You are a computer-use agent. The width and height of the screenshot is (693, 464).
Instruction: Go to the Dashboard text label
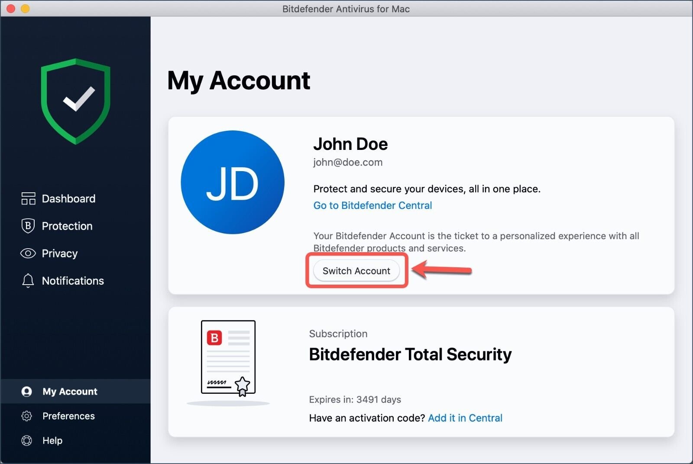pyautogui.click(x=68, y=198)
